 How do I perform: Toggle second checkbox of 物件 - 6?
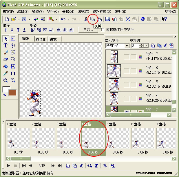(x=134, y=71)
